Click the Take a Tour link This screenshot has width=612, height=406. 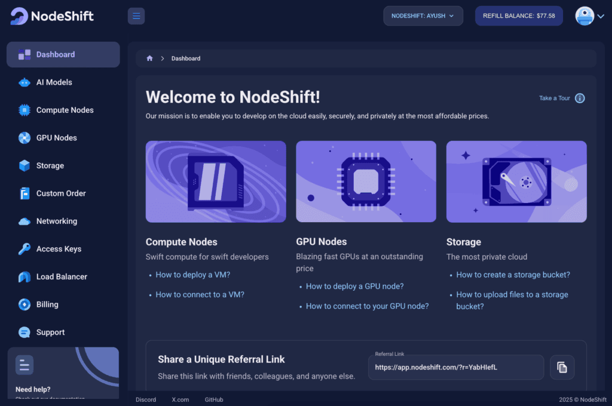click(554, 99)
